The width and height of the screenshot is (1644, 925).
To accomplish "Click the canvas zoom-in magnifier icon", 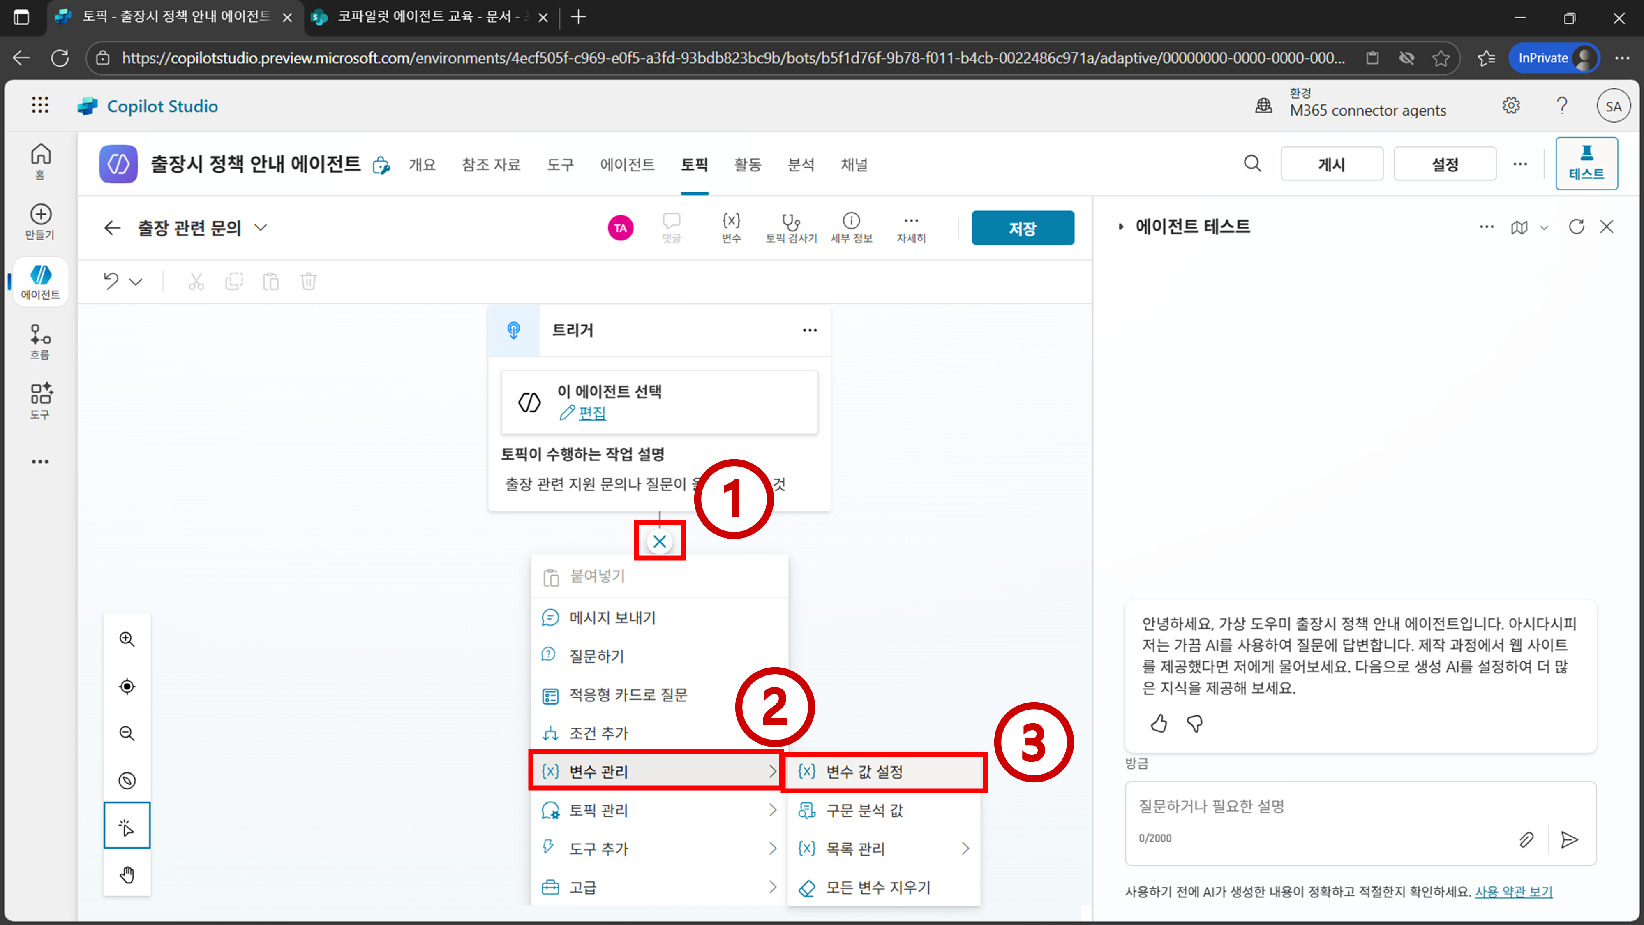I will click(x=127, y=639).
